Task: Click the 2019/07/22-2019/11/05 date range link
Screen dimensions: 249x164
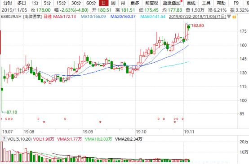Action: [198, 17]
